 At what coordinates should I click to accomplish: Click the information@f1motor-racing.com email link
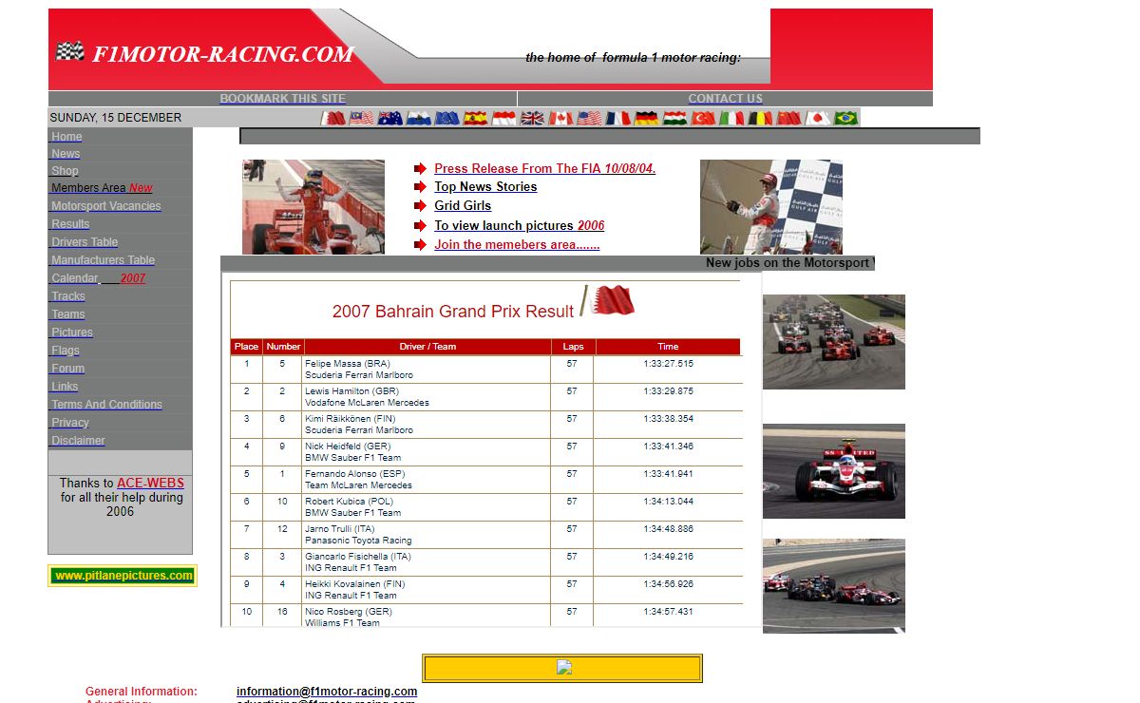point(327,692)
